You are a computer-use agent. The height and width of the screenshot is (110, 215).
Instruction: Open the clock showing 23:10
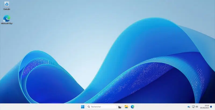tap(205, 107)
